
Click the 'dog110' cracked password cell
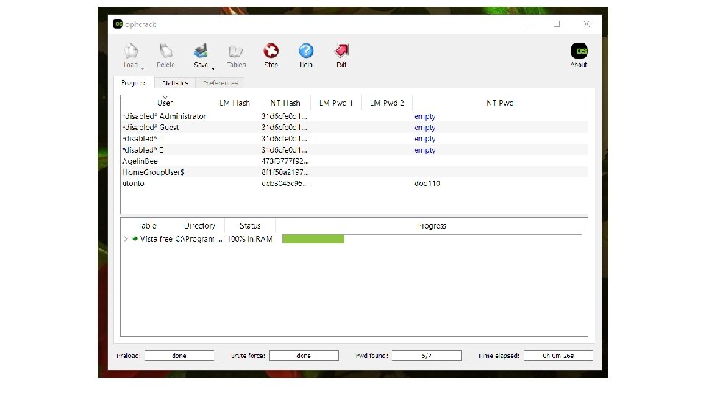click(427, 183)
